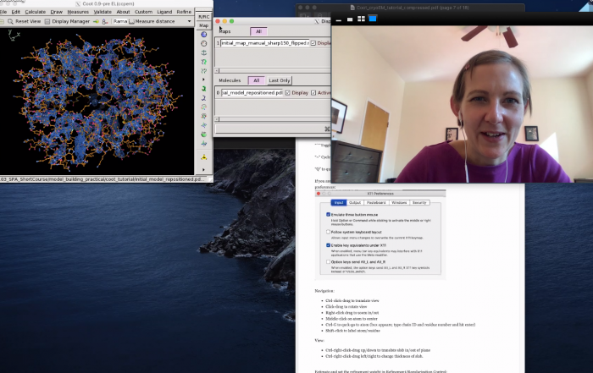Screen dimensions: 593x373
Task: Click the yellow icon near the sidebar bottom
Action: pyautogui.click(x=203, y=157)
